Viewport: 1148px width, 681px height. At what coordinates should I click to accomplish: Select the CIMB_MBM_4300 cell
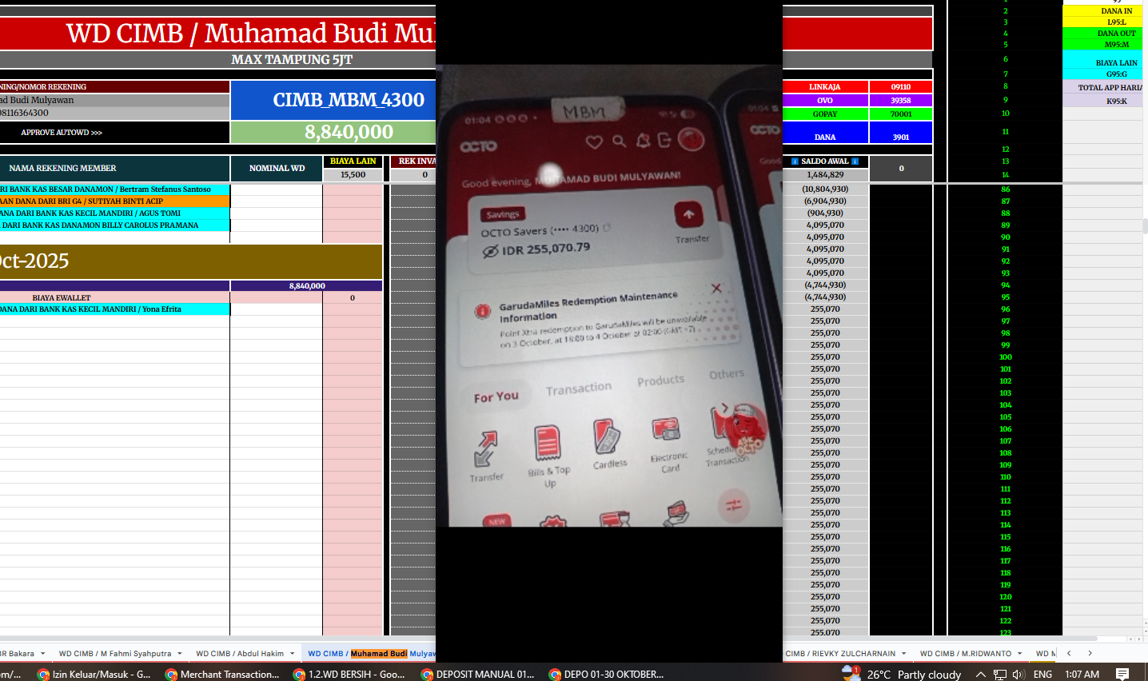333,100
